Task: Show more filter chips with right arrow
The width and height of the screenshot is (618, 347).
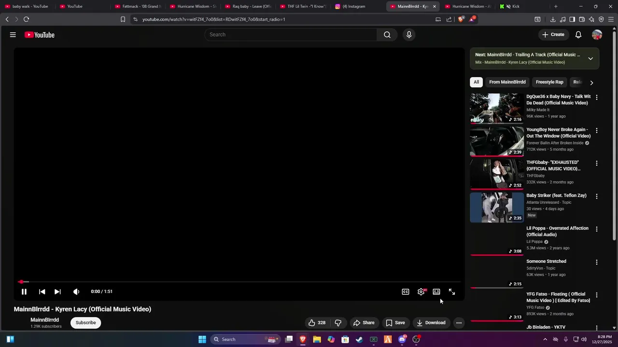Action: coord(591,83)
